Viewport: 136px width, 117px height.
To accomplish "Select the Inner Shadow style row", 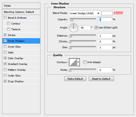I will point(21,41).
